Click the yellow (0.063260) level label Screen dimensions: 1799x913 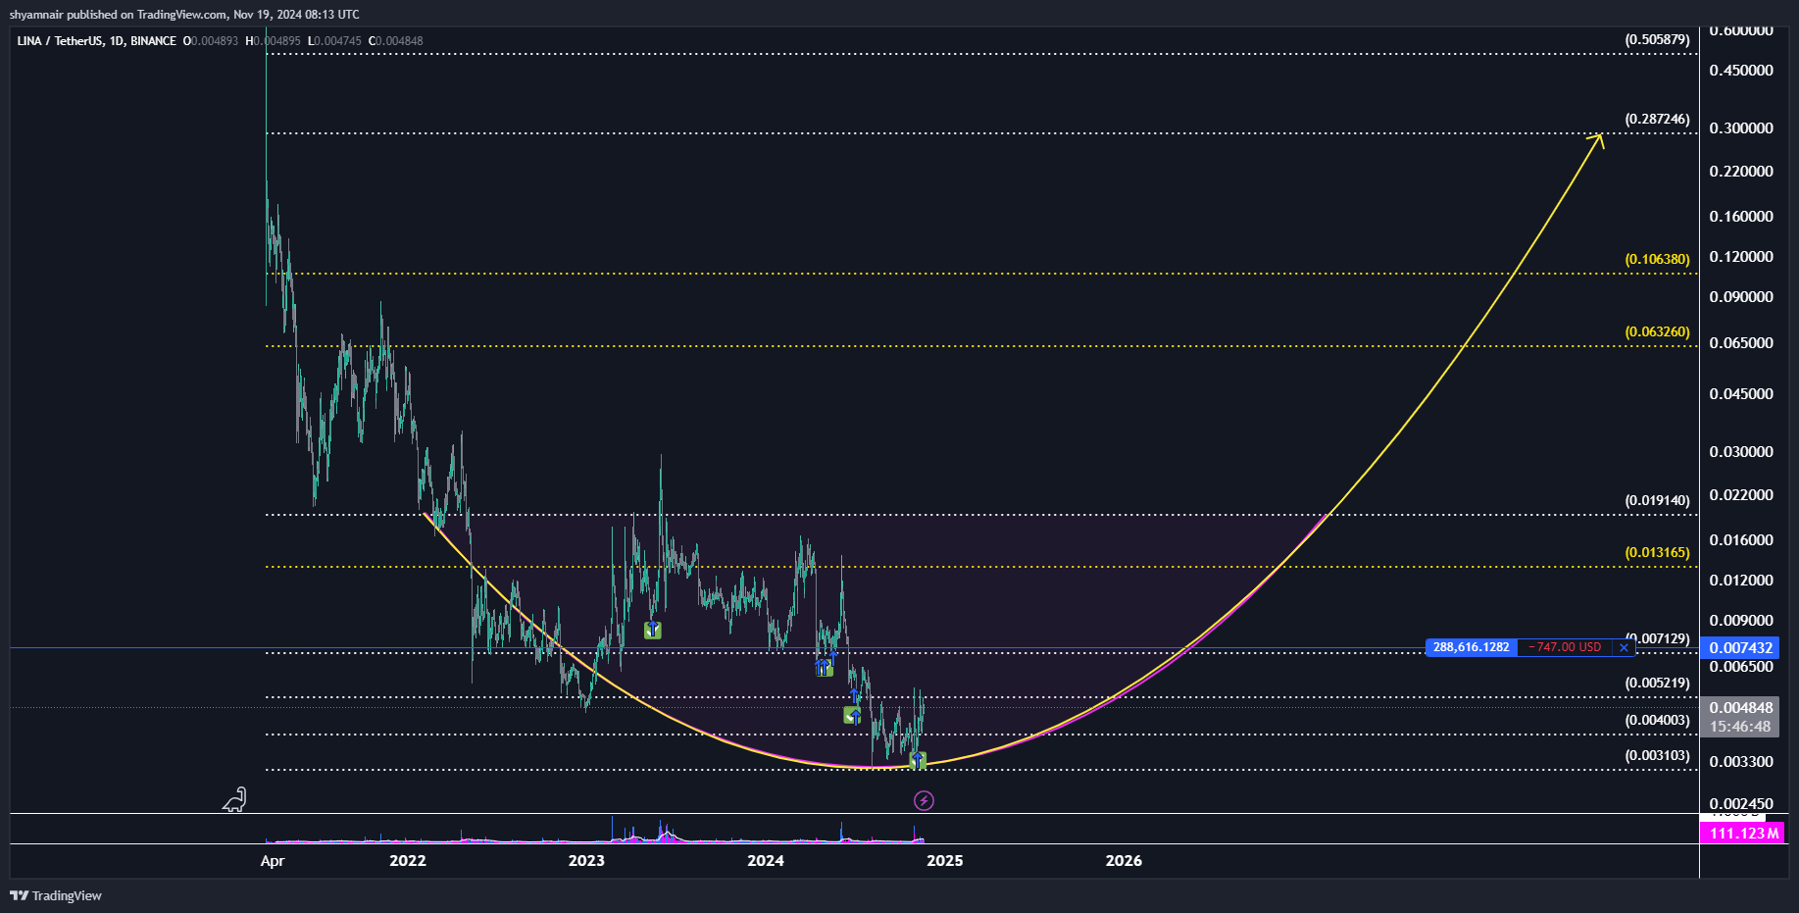1657,331
